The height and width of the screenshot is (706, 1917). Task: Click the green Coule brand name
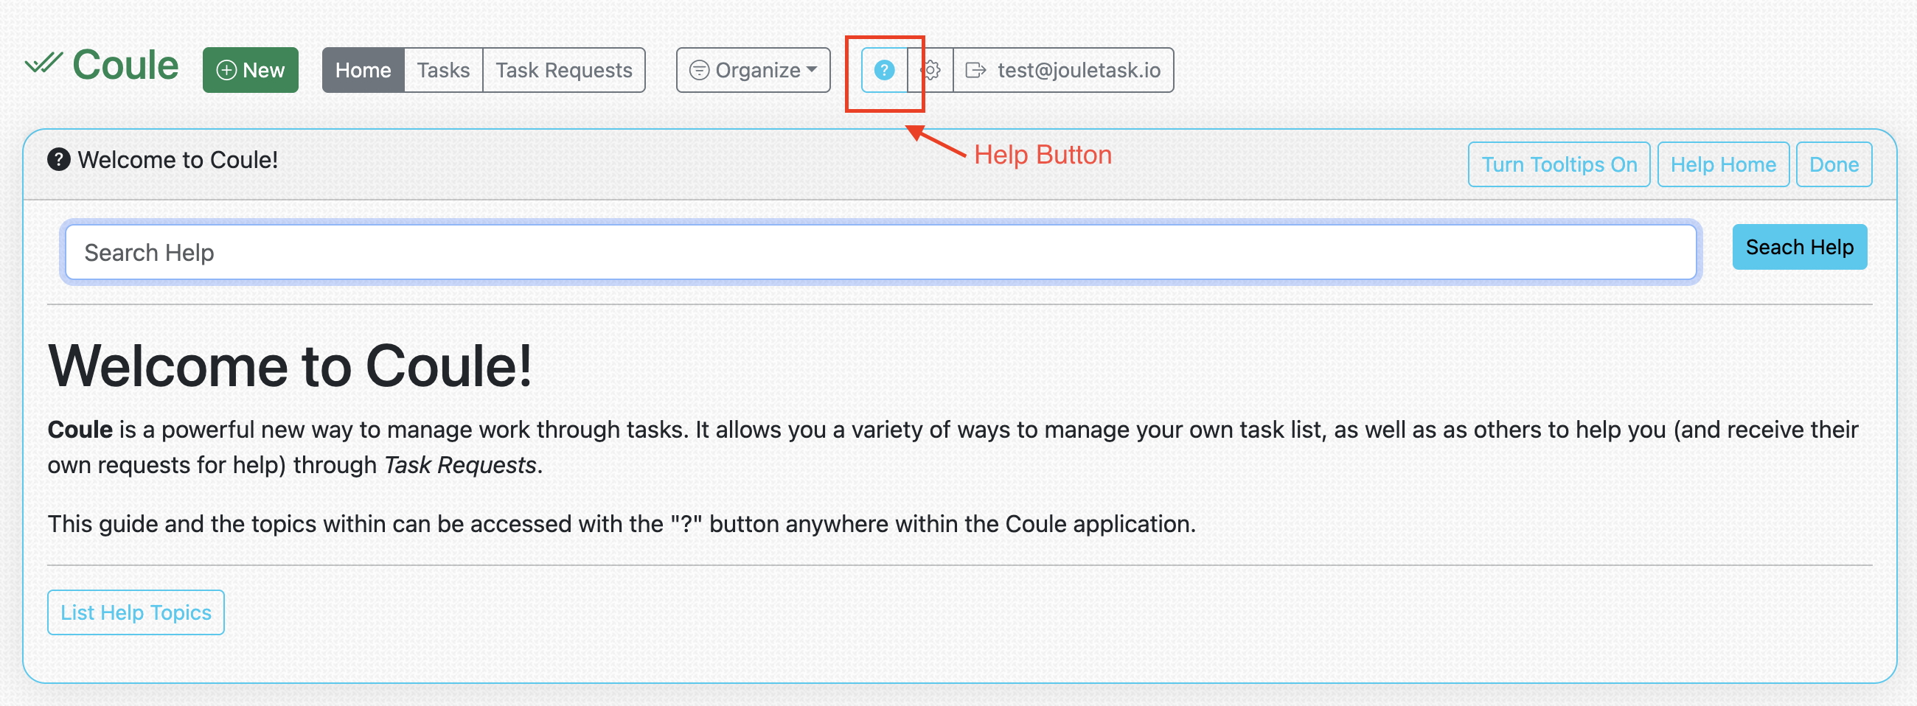point(125,66)
